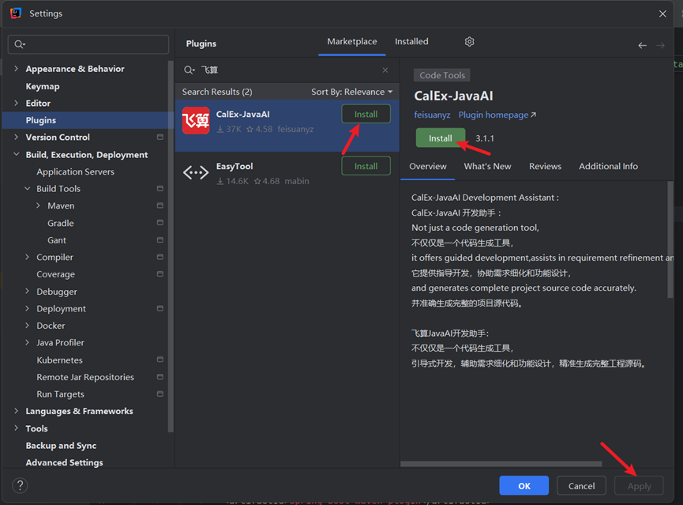This screenshot has width=683, height=505.
Task: Click the Apply button
Action: click(639, 486)
